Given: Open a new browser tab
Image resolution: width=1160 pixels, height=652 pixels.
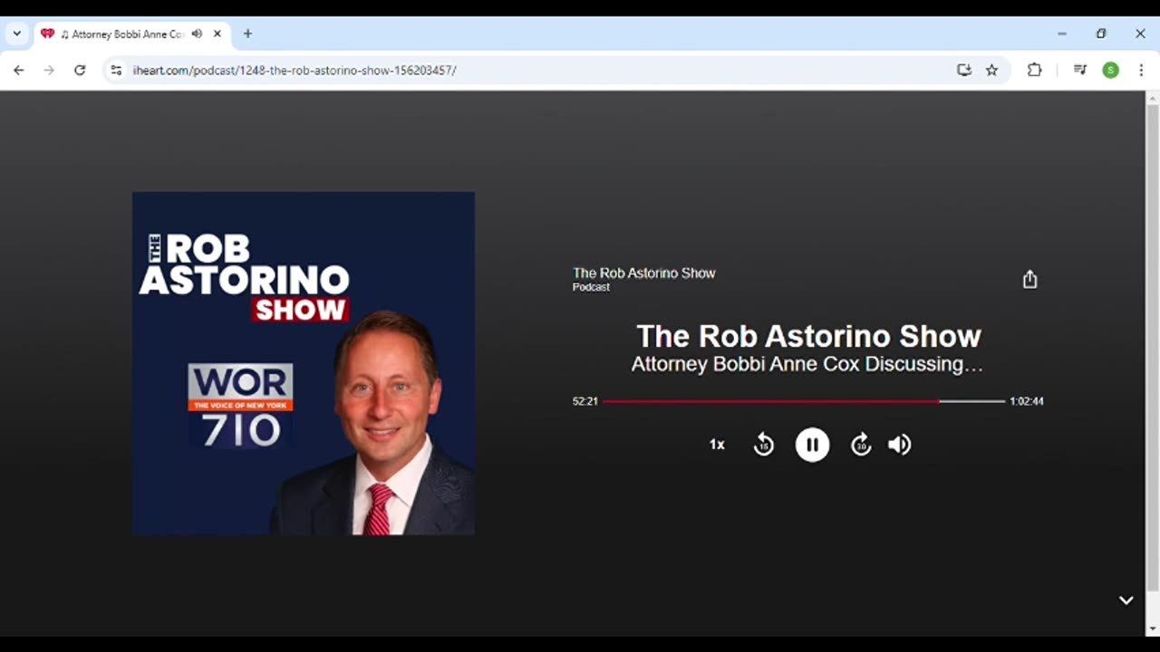Looking at the screenshot, I should 247,34.
